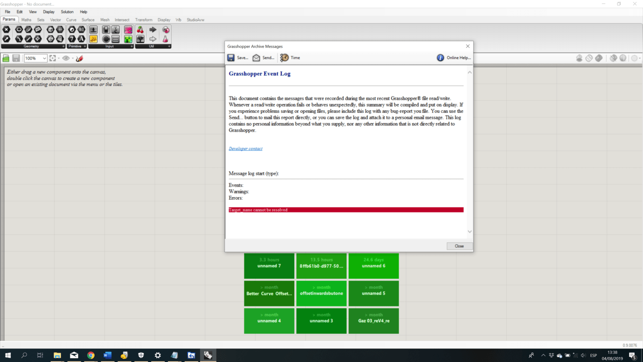Toggle Time display in event log
The width and height of the screenshot is (643, 362).
tap(290, 58)
